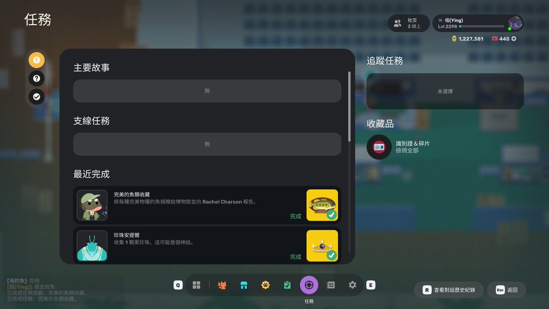Click the 查看對話歷史紀錄 button
The width and height of the screenshot is (549, 309).
click(x=449, y=290)
